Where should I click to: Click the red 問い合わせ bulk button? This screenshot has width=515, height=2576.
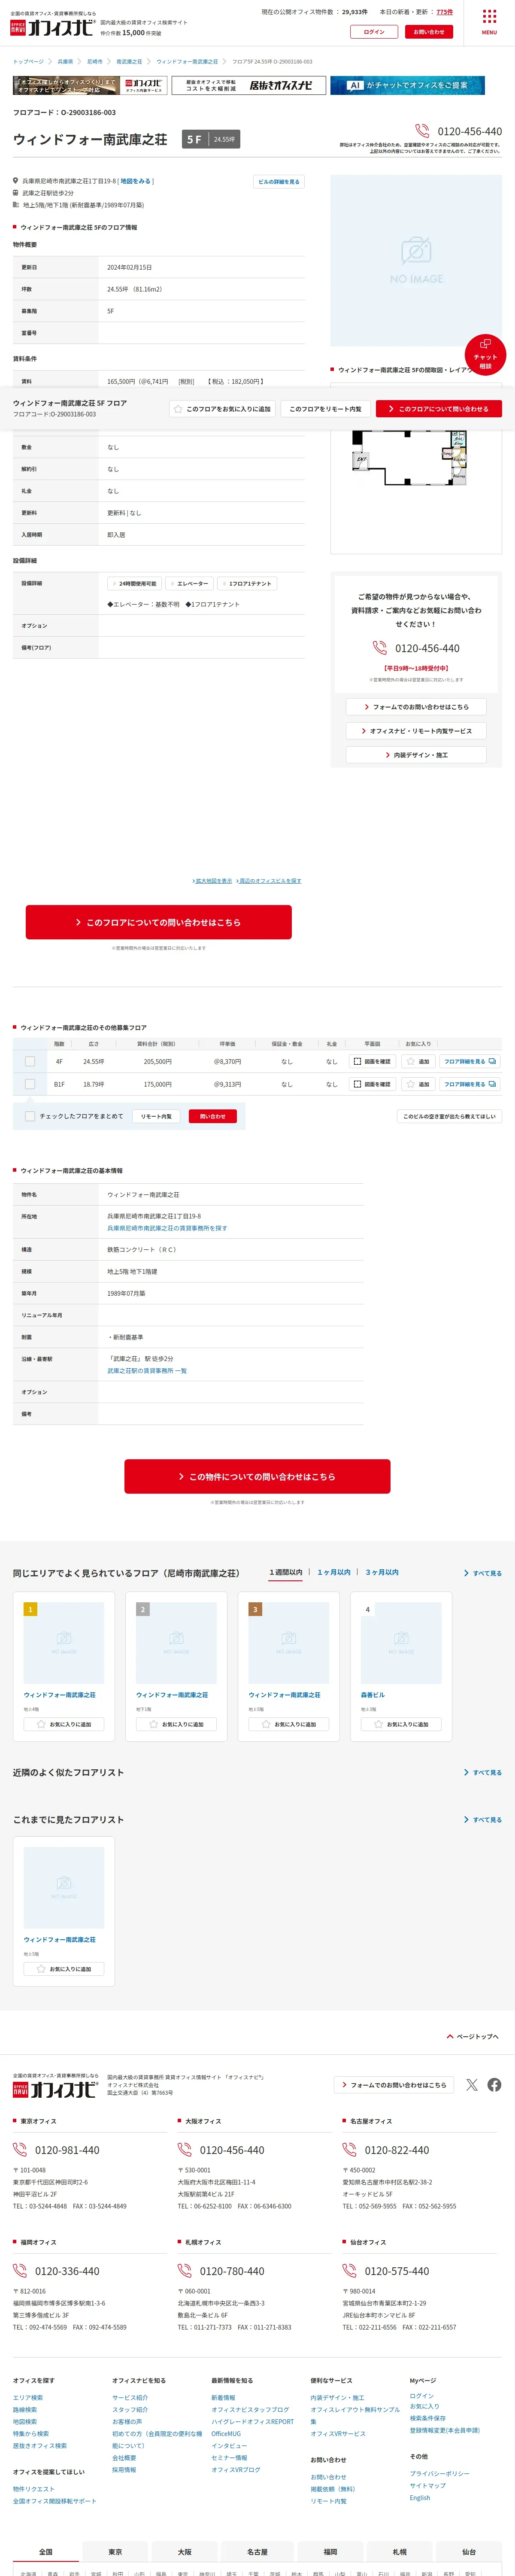(x=213, y=1116)
